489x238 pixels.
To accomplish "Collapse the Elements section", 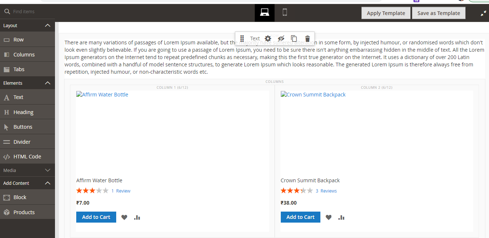I will point(48,83).
